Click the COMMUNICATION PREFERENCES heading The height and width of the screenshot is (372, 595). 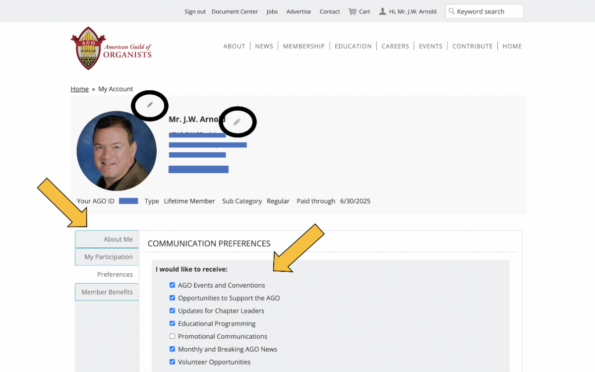click(209, 244)
